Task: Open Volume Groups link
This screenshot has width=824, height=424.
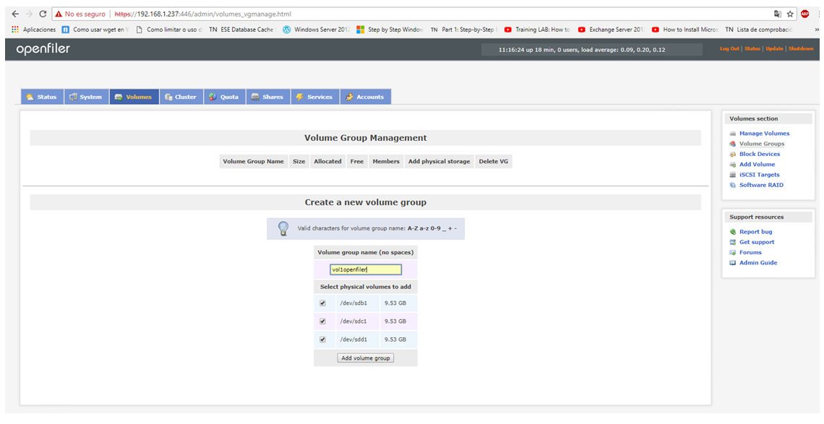Action: (761, 144)
